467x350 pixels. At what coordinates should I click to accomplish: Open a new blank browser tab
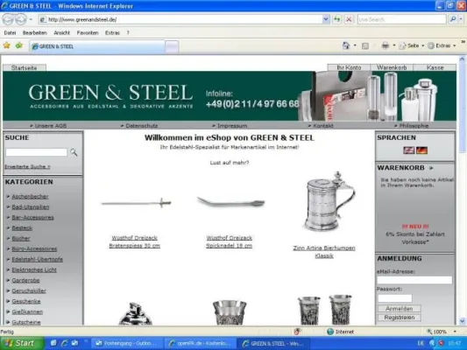tap(172, 46)
